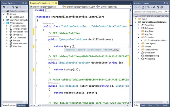
Task: Collapse the Controllers folder
Action: pyautogui.click(x=138, y=37)
